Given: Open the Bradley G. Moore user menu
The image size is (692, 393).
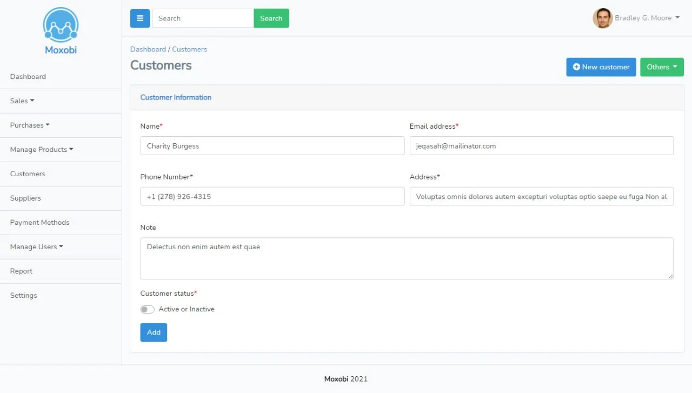Looking at the screenshot, I should 647,18.
